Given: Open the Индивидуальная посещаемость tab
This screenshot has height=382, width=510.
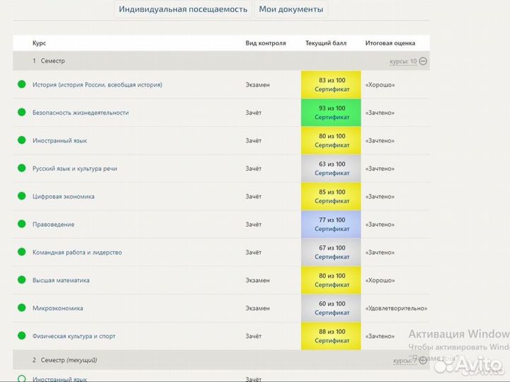Looking at the screenshot, I should click(183, 9).
